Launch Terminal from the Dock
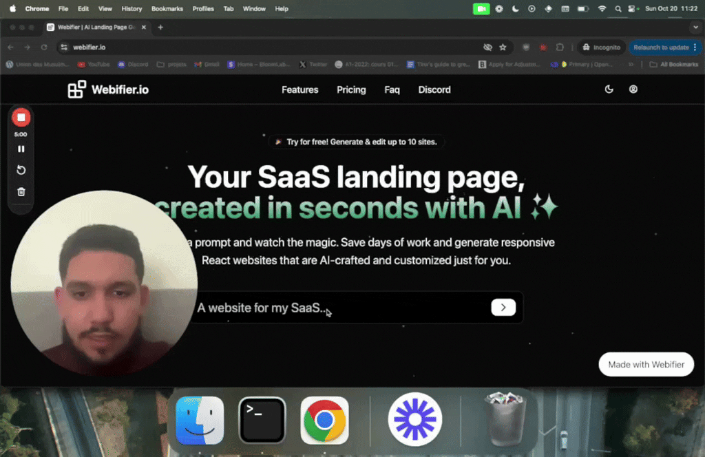 262,420
